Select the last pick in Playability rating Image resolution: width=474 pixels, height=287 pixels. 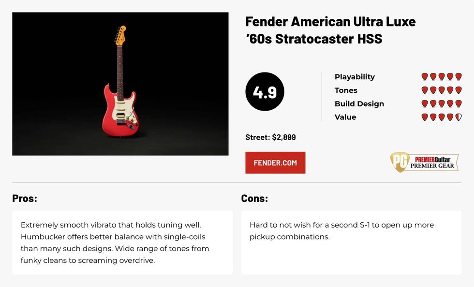point(459,77)
